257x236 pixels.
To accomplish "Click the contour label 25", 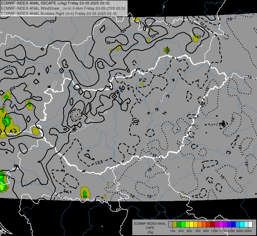I will click(52, 21).
